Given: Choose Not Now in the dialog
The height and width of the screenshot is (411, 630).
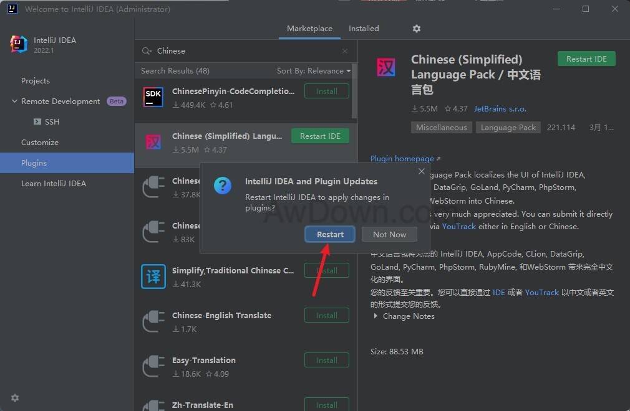Looking at the screenshot, I should pyautogui.click(x=389, y=234).
